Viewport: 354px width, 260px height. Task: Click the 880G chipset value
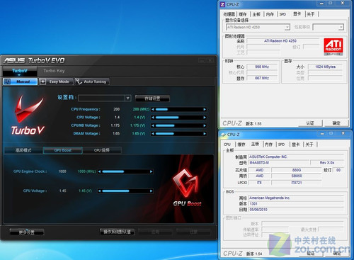click(x=297, y=170)
